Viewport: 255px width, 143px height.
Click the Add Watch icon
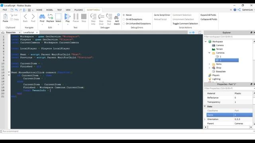(117, 17)
